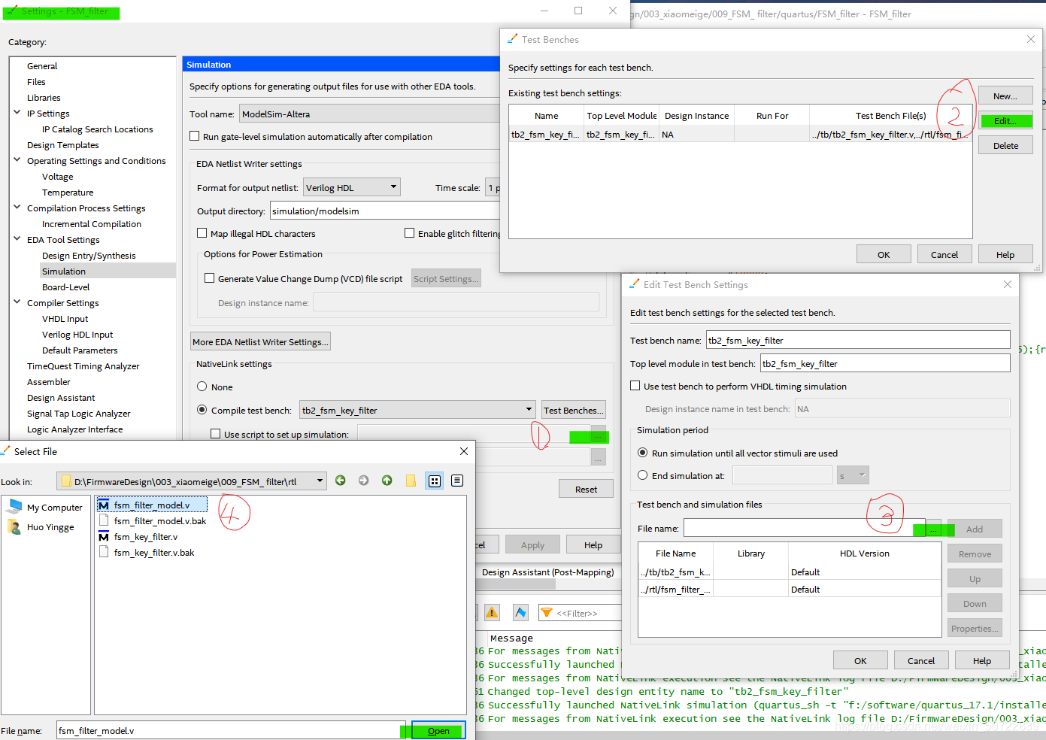Check Use script to set up simulation
The height and width of the screenshot is (740, 1046).
216,434
